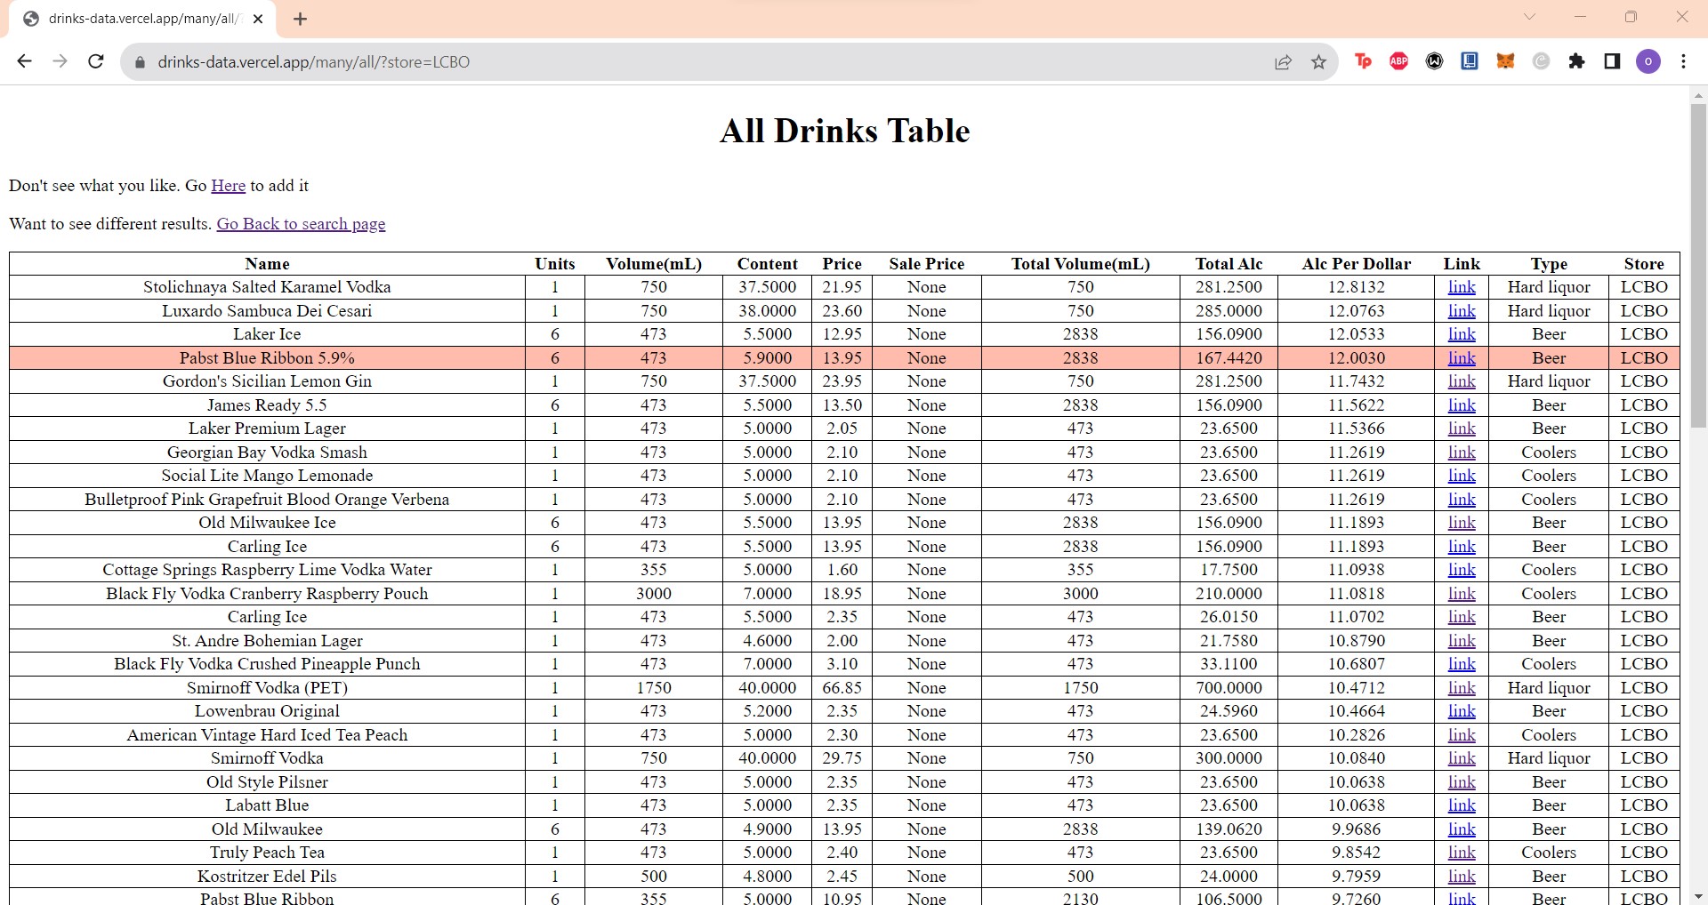Open the MetaMask fox extension

(1505, 61)
